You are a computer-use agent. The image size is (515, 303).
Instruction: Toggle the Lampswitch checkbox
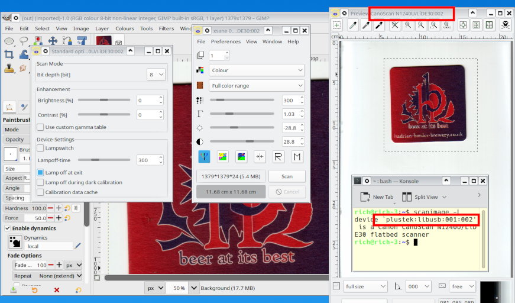pos(40,148)
